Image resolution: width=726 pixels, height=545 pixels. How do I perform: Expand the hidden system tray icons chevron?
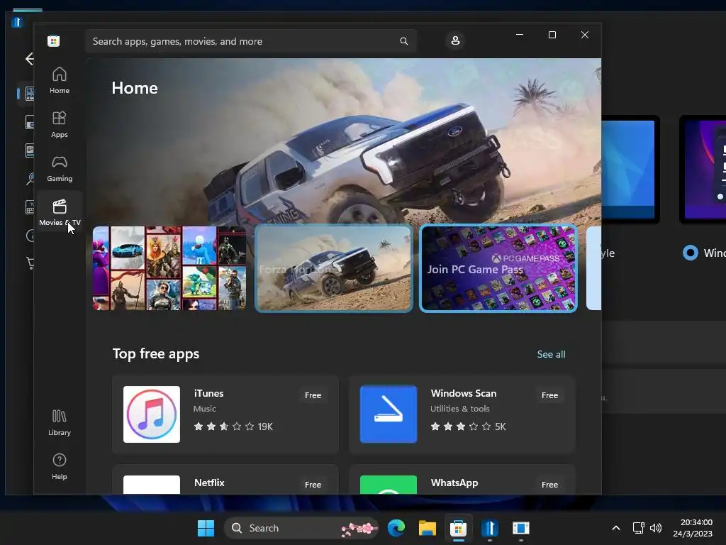(x=616, y=528)
